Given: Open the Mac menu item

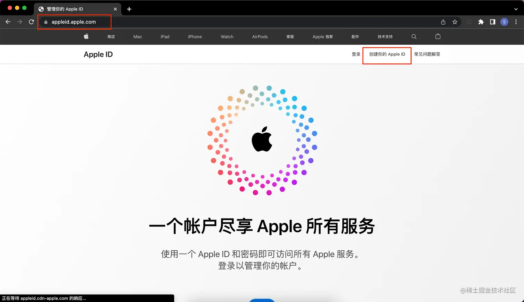Looking at the screenshot, I should click(x=138, y=37).
